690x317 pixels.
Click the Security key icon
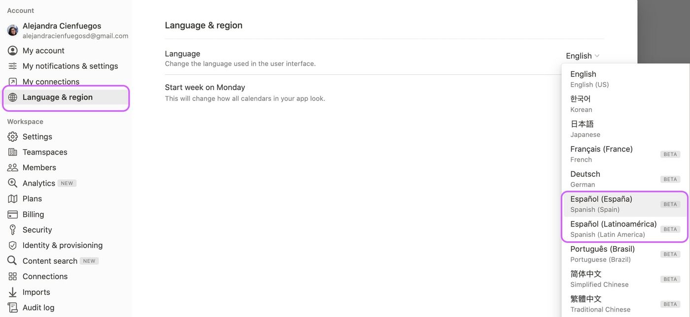pos(13,230)
